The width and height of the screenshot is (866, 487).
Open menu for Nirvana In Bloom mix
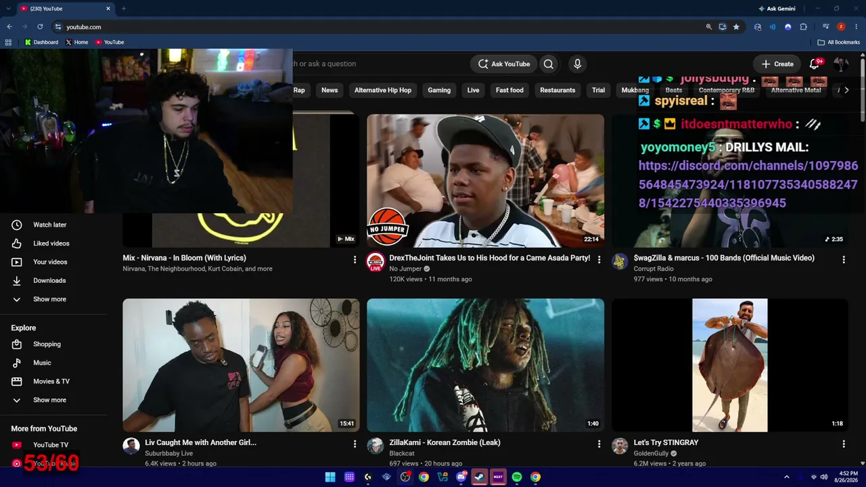pos(355,259)
